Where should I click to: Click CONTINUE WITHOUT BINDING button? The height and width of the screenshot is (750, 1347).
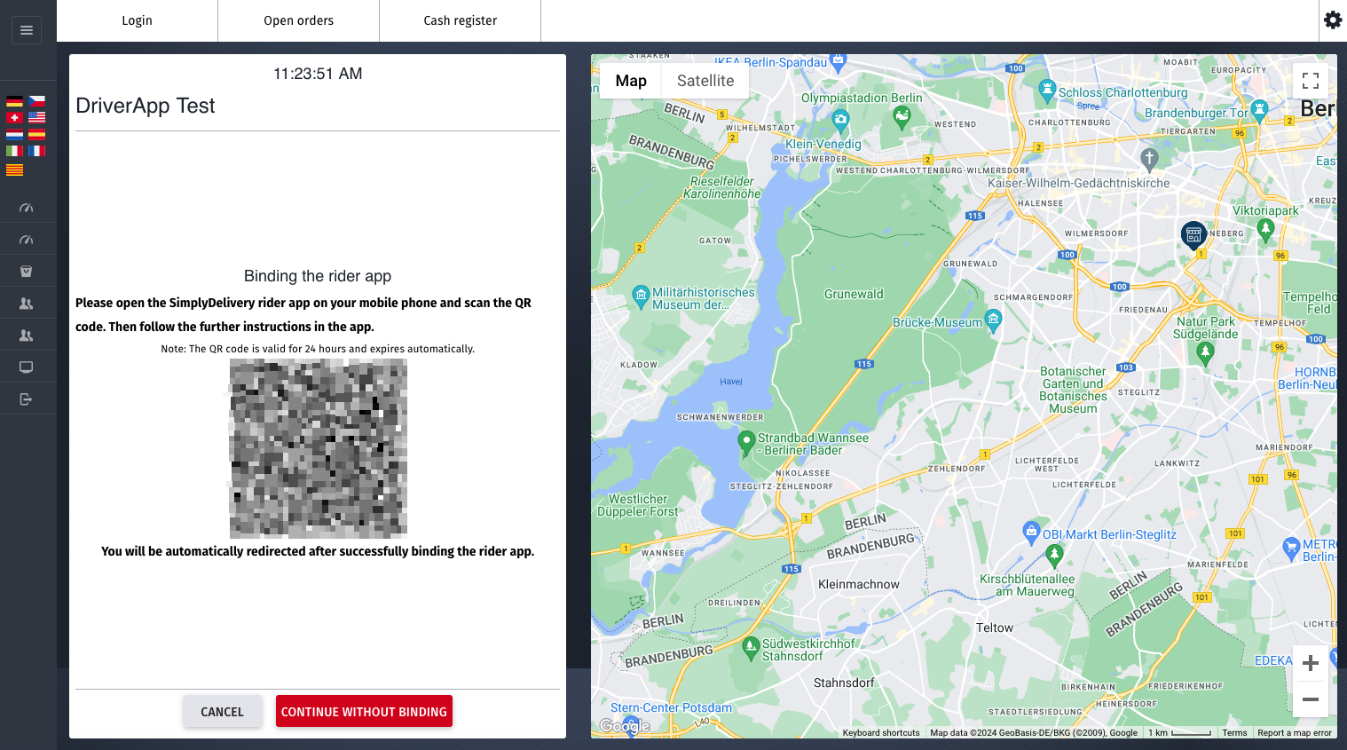364,712
